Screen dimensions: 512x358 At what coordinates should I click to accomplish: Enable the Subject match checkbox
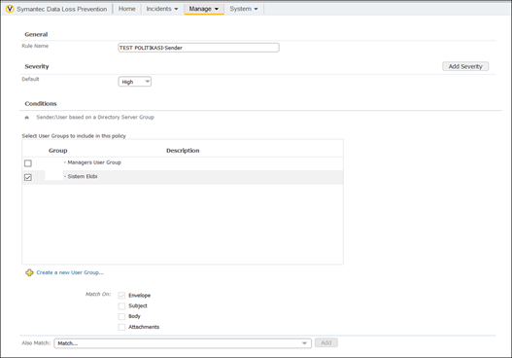[x=121, y=306]
